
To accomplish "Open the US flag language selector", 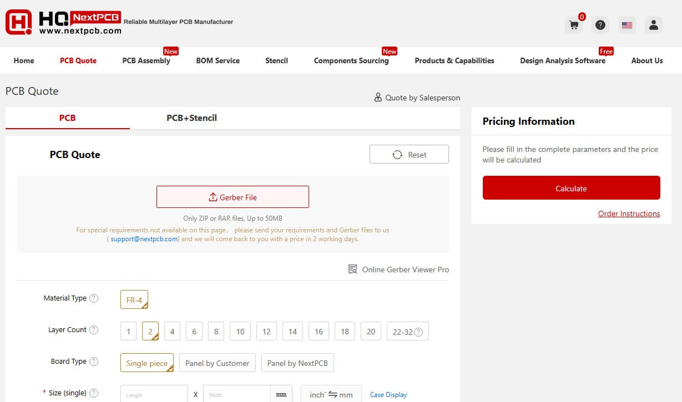I will click(x=627, y=25).
